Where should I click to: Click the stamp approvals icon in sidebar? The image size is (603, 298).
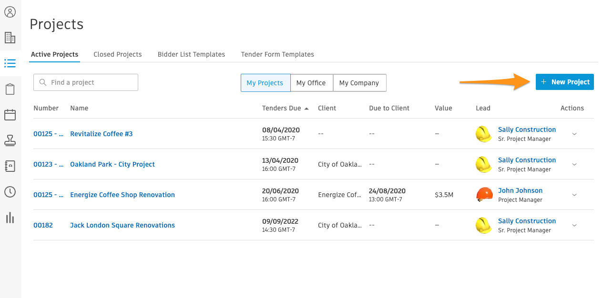10,140
